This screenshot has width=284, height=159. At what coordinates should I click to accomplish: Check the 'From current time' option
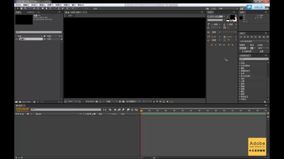(x=241, y=52)
